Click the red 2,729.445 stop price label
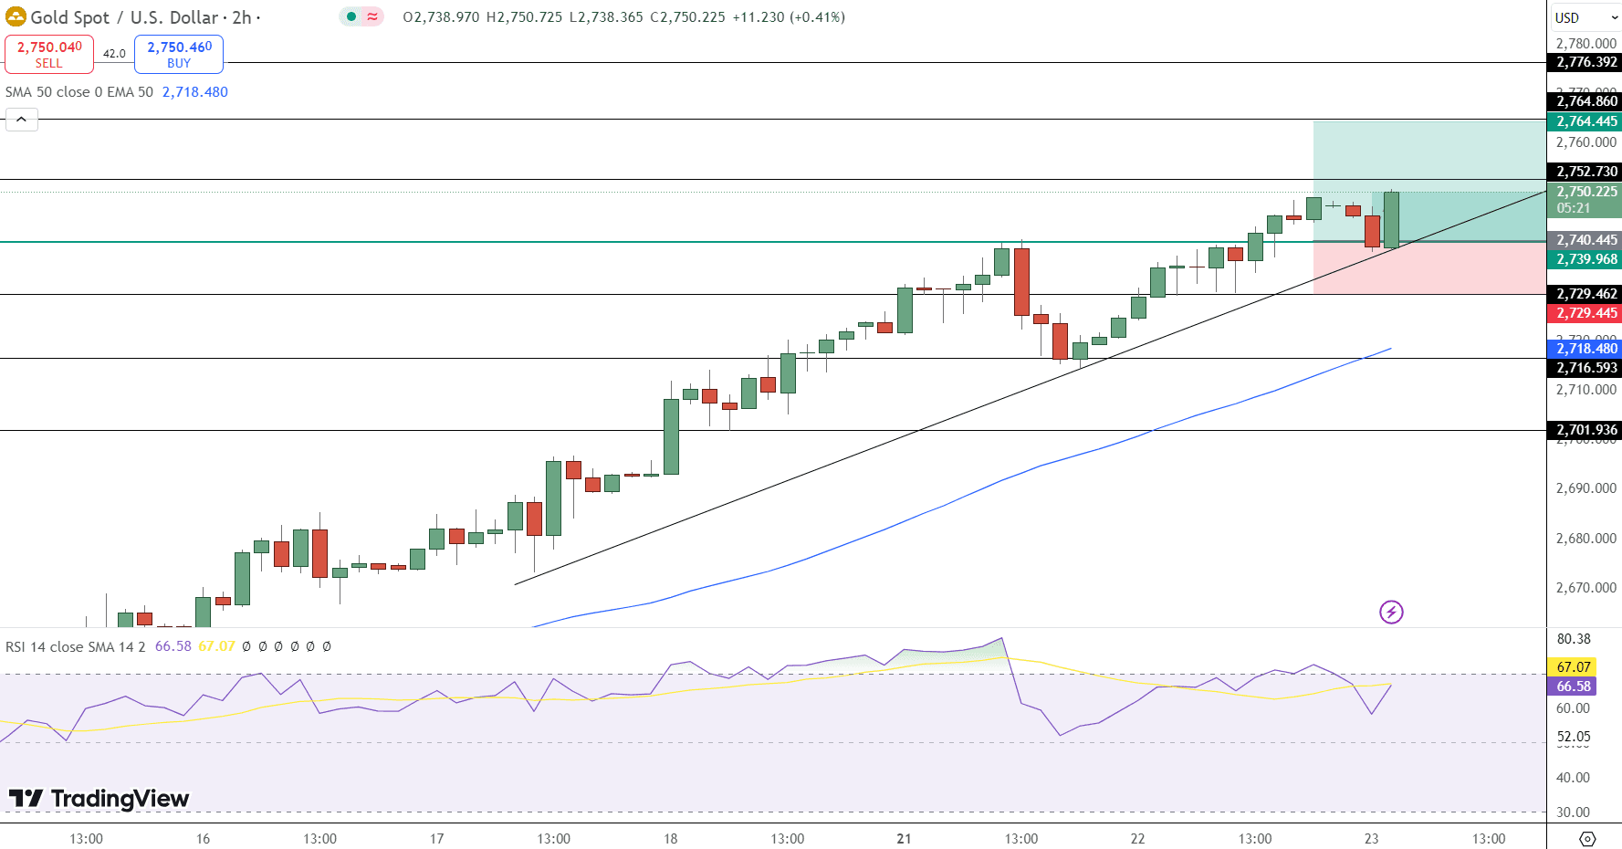 tap(1586, 313)
